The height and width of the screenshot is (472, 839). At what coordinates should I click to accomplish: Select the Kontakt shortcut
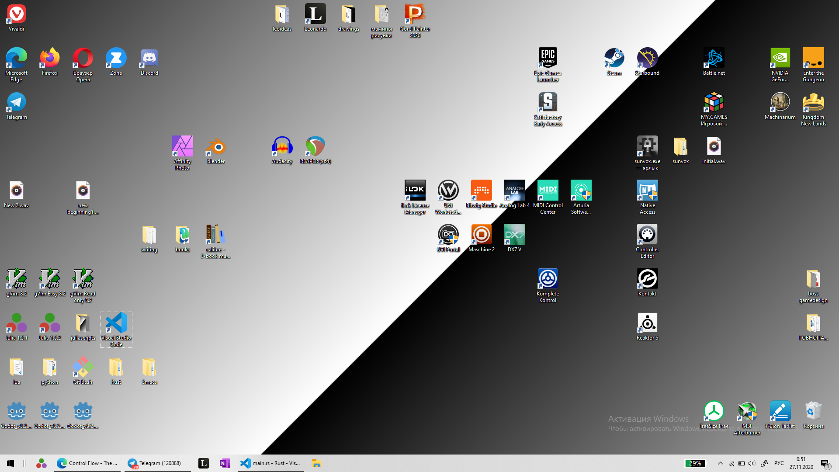648,282
